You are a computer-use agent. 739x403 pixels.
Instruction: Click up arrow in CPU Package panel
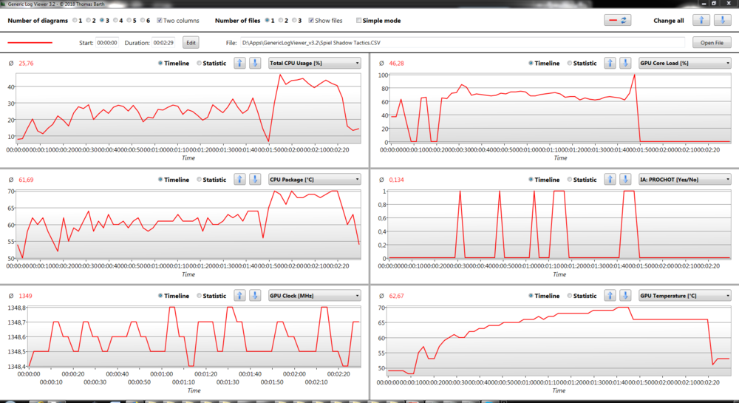point(239,179)
